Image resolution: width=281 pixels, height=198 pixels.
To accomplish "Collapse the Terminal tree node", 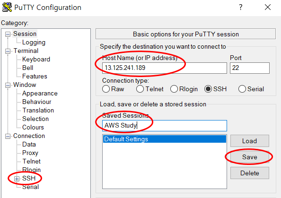I will click(x=8, y=51).
